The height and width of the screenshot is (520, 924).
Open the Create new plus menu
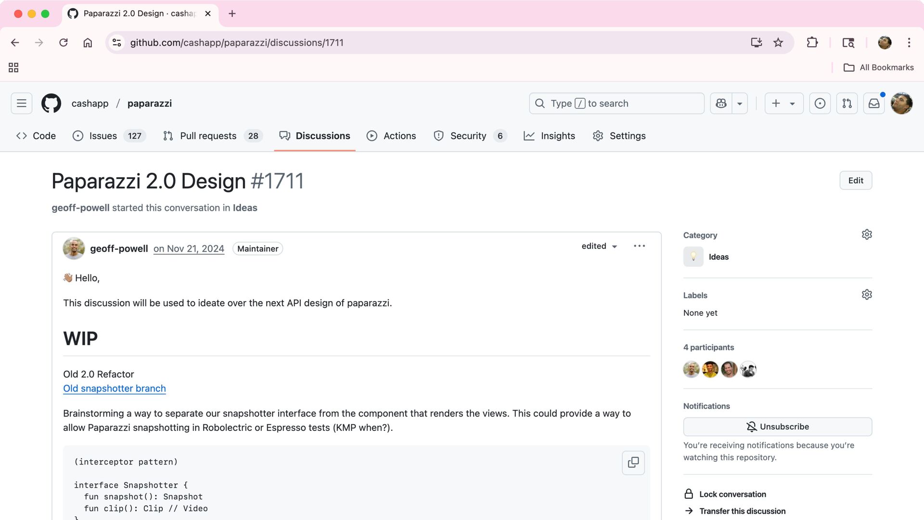coord(784,104)
